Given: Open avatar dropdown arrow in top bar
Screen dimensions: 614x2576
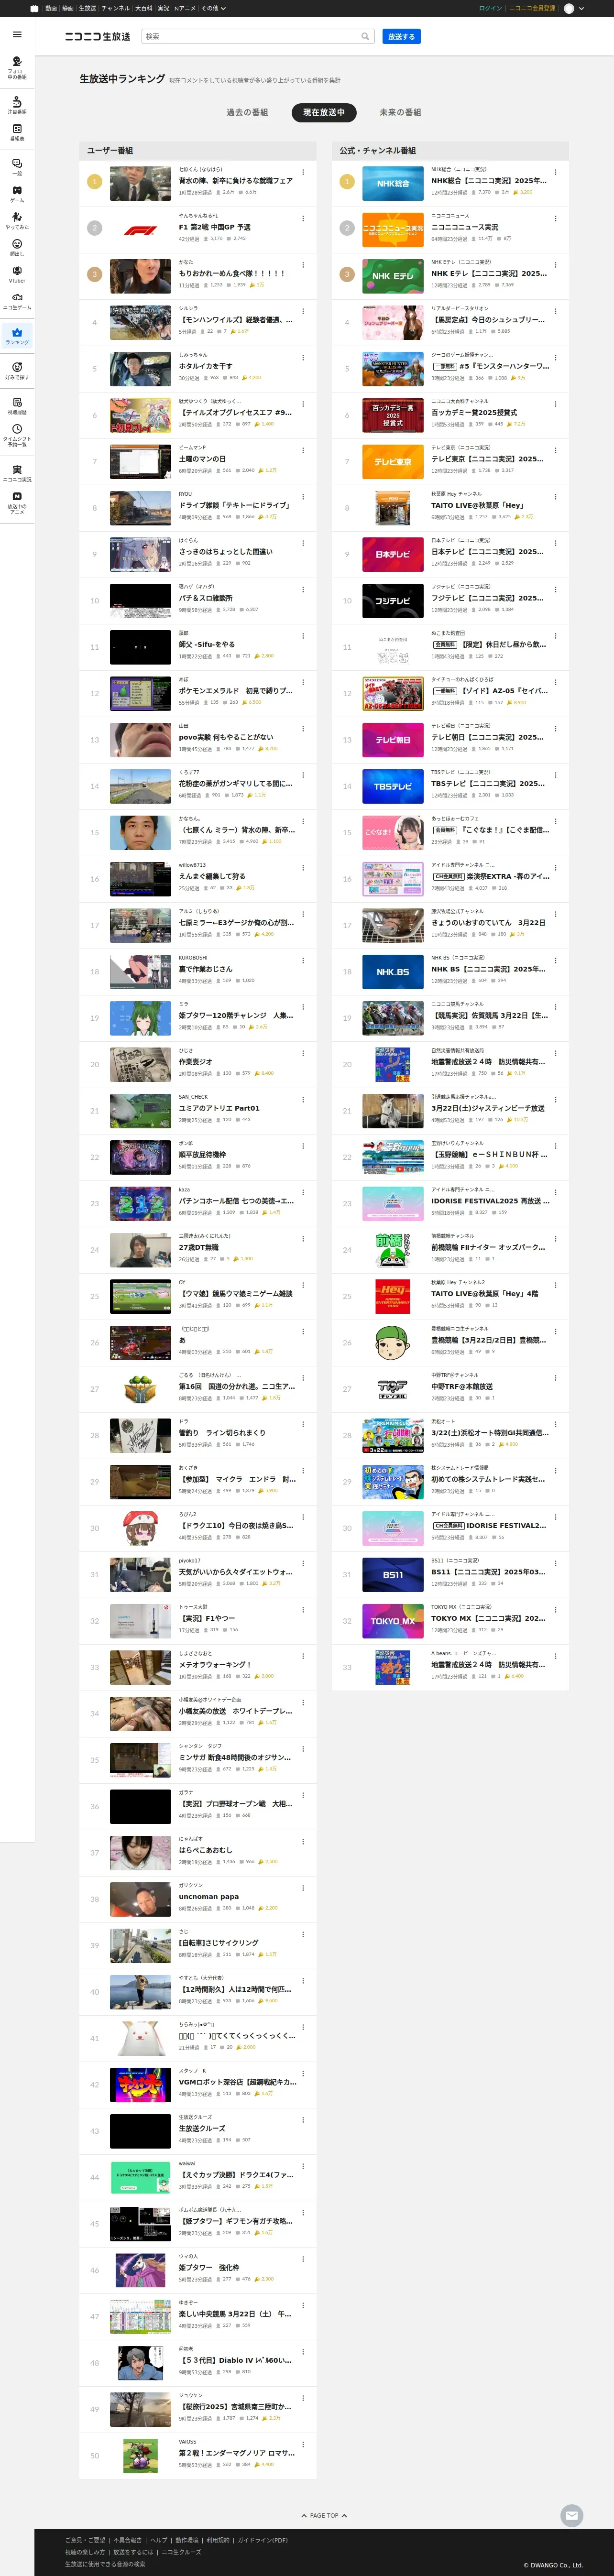Looking at the screenshot, I should tap(582, 8).
